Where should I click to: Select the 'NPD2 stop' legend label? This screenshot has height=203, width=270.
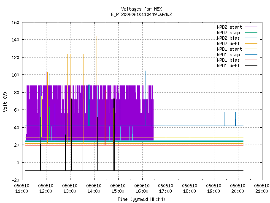[228, 33]
